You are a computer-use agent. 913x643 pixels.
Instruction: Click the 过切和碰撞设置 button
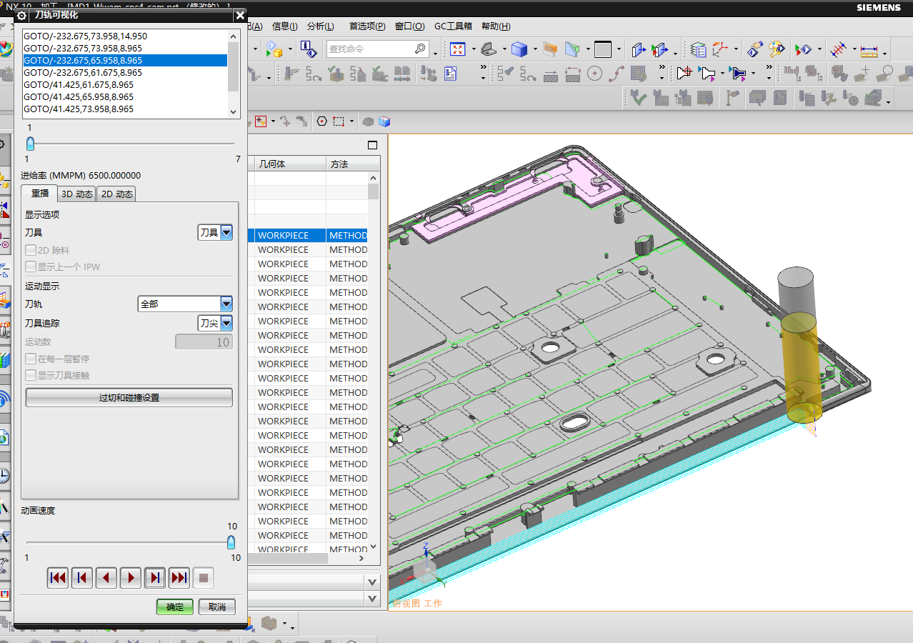(129, 398)
